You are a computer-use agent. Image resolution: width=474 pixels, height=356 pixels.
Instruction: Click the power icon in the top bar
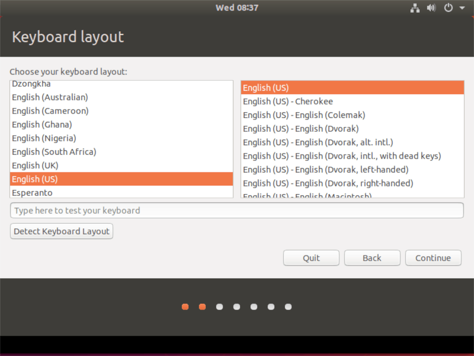click(x=448, y=8)
